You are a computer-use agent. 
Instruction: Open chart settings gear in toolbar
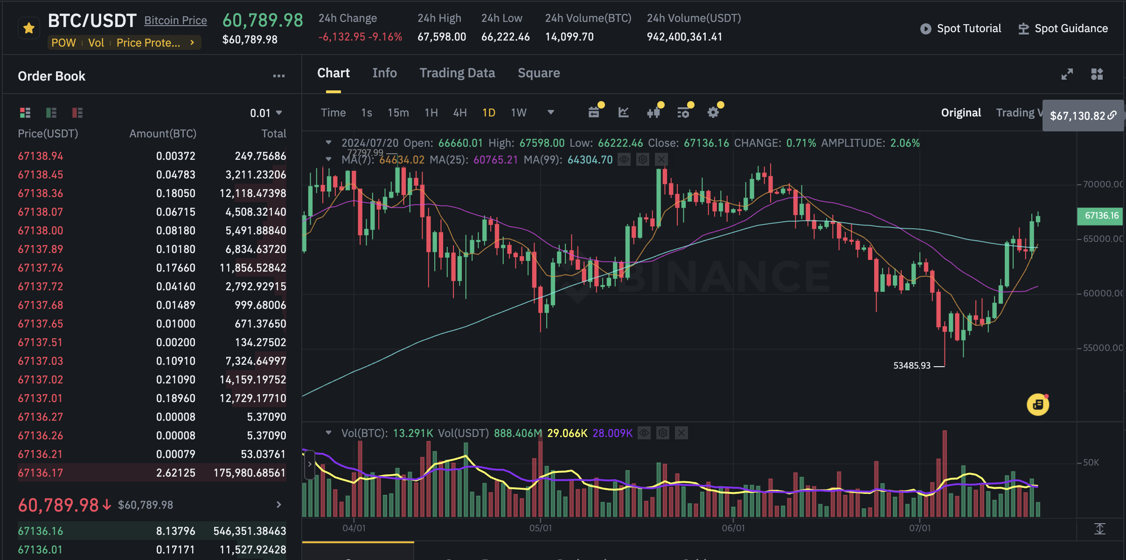pos(713,112)
